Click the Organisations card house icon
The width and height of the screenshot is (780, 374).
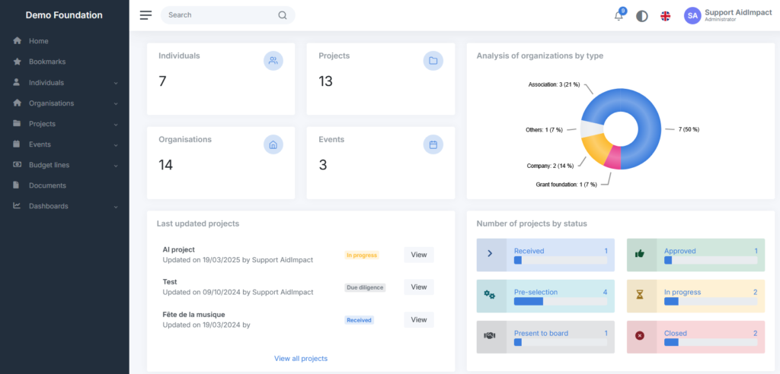(273, 144)
